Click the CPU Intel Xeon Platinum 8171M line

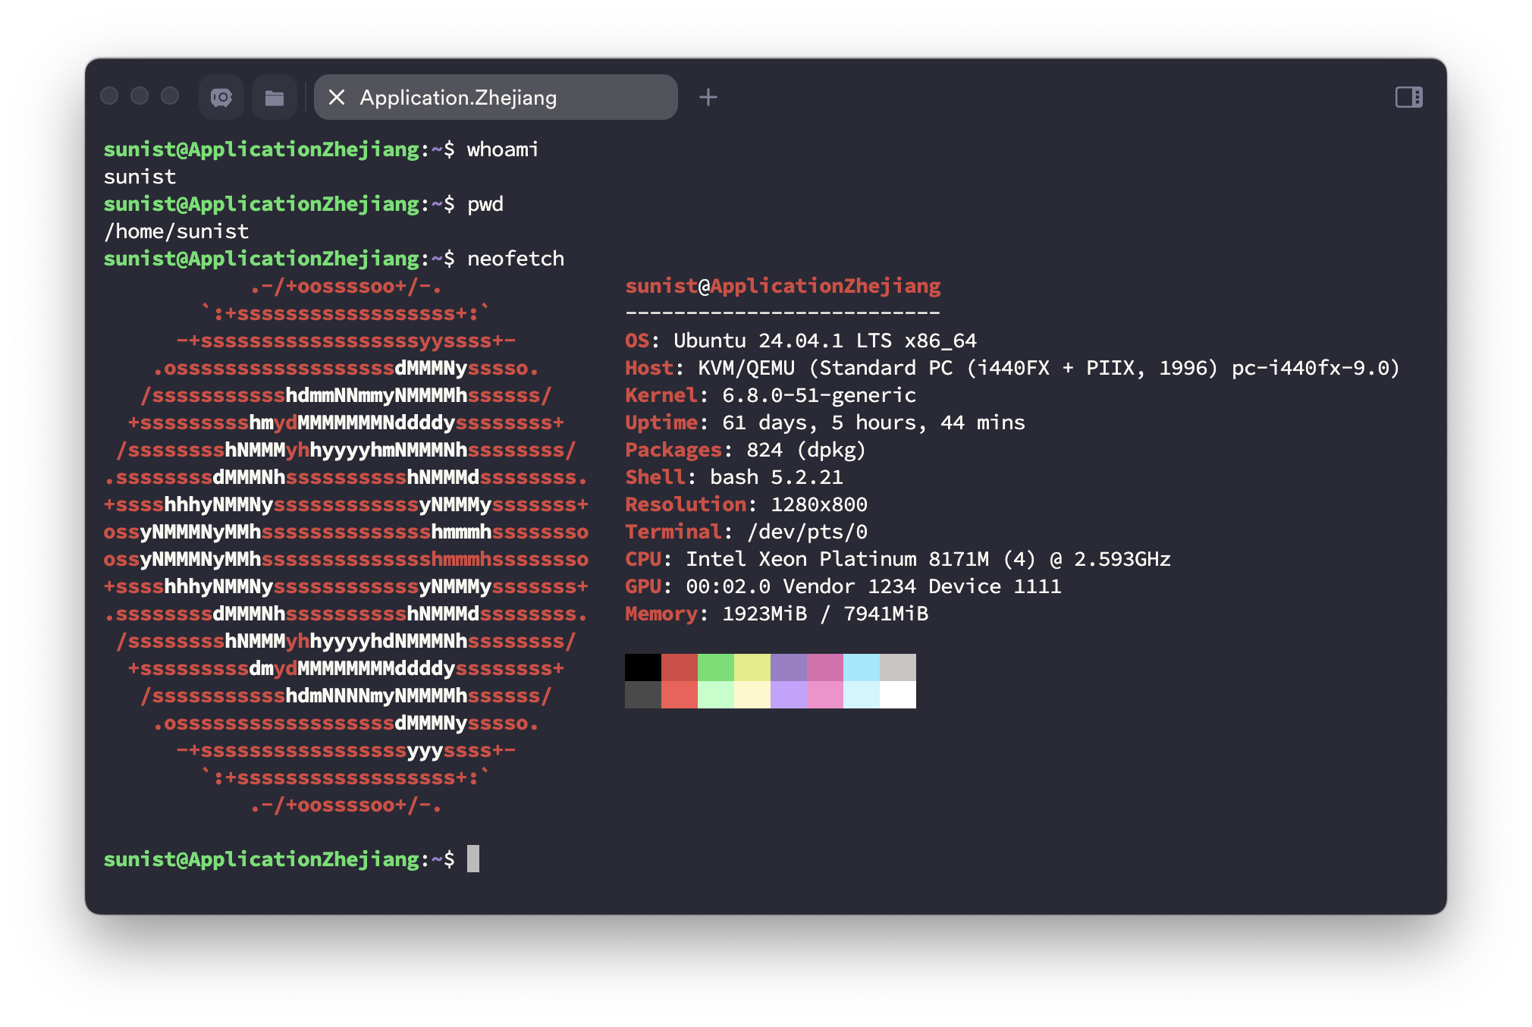(x=898, y=559)
